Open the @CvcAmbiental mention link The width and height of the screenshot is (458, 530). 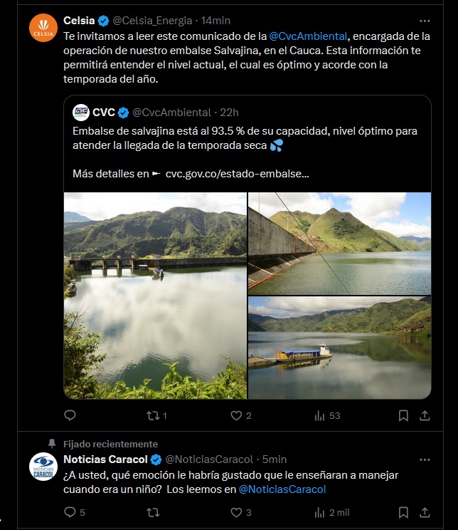[x=308, y=36]
